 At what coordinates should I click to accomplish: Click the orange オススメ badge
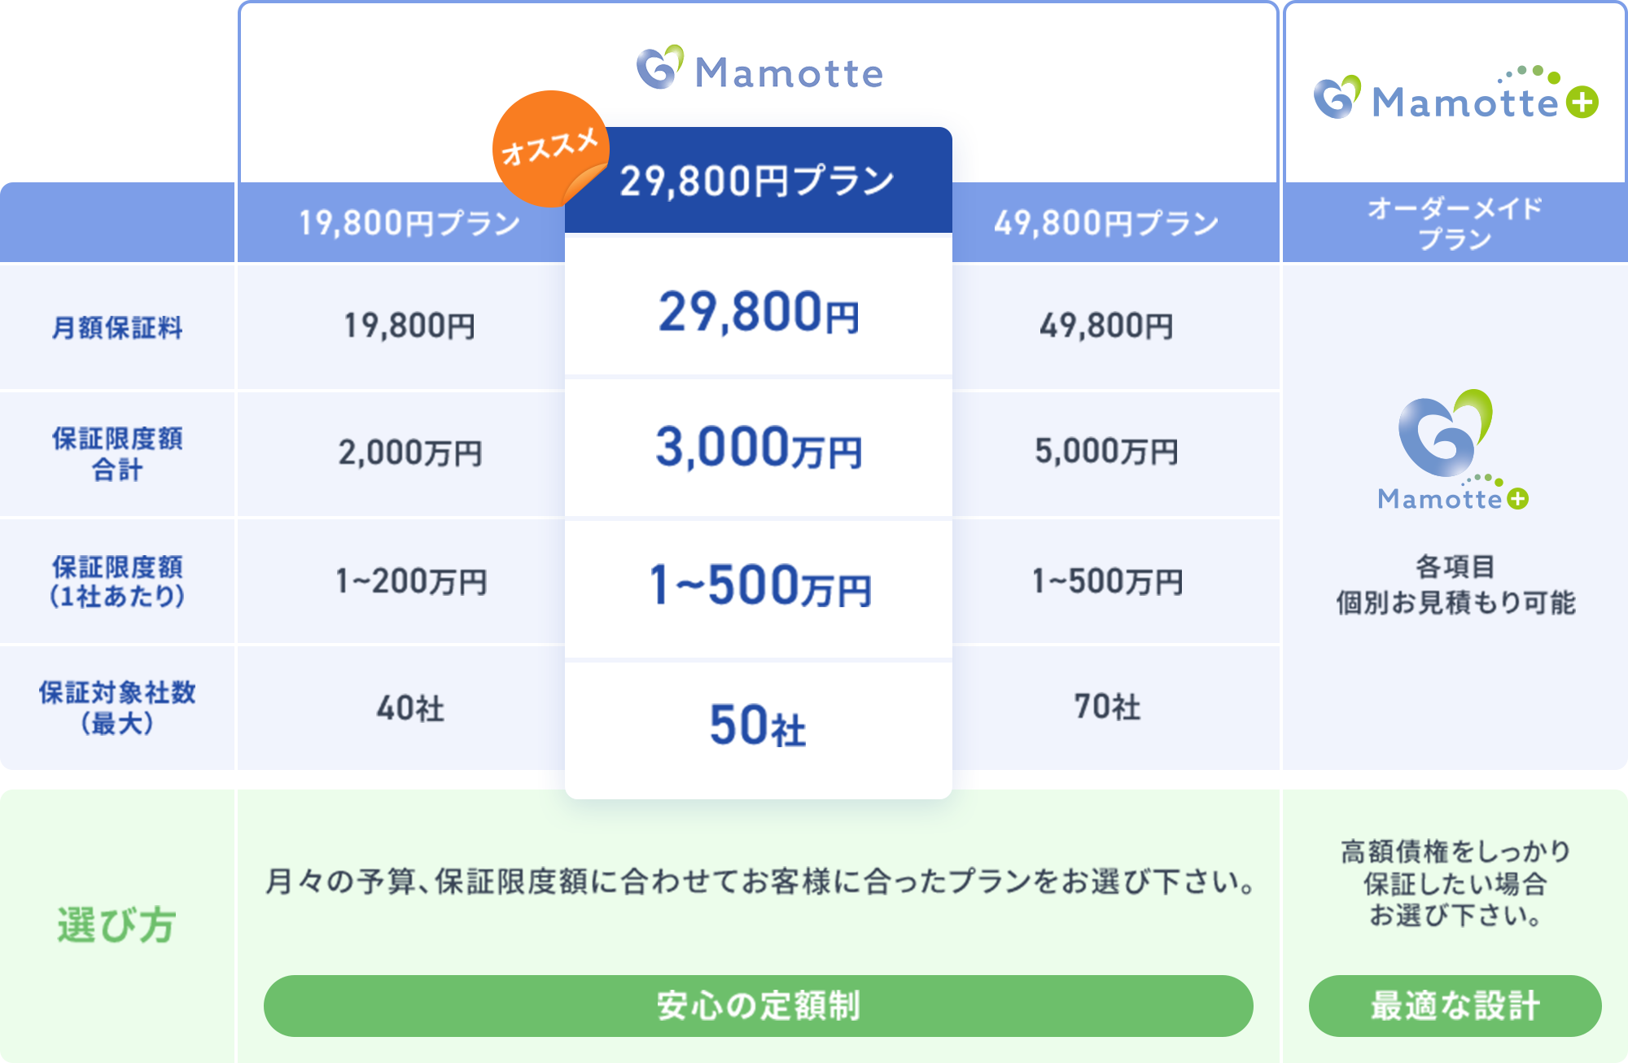point(549,148)
